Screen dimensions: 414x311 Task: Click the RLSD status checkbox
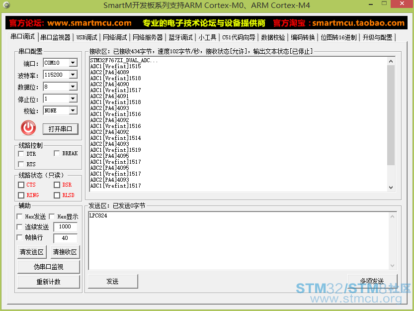pyautogui.click(x=57, y=195)
